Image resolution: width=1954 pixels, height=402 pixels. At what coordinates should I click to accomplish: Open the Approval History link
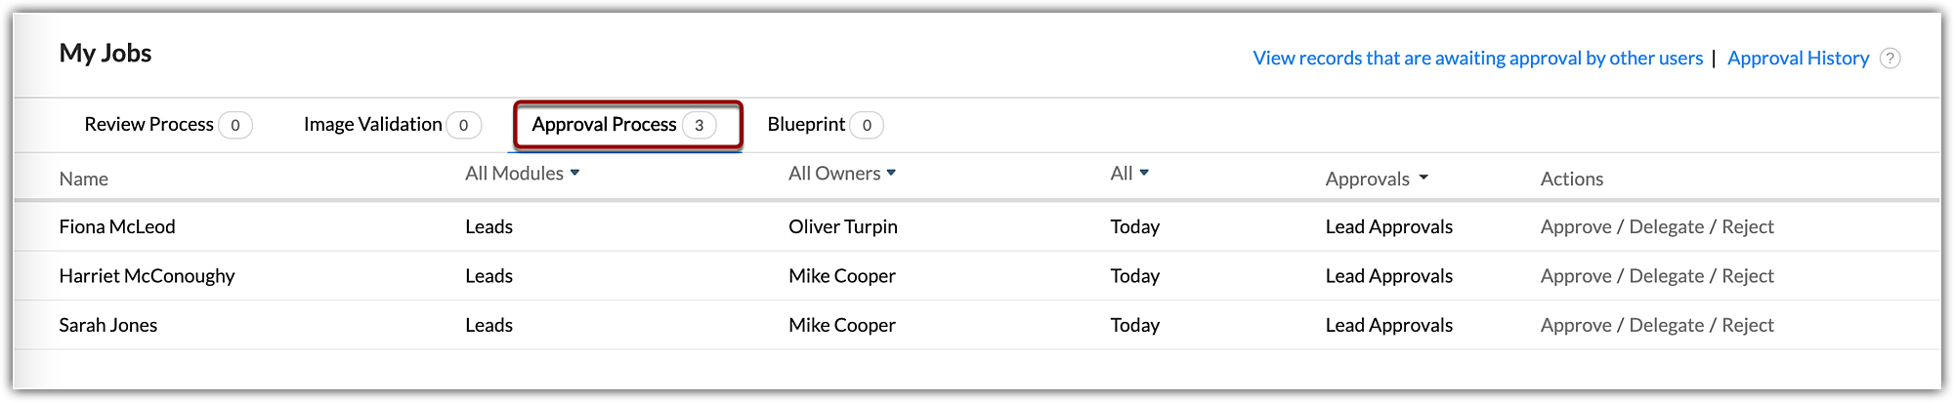click(1798, 59)
